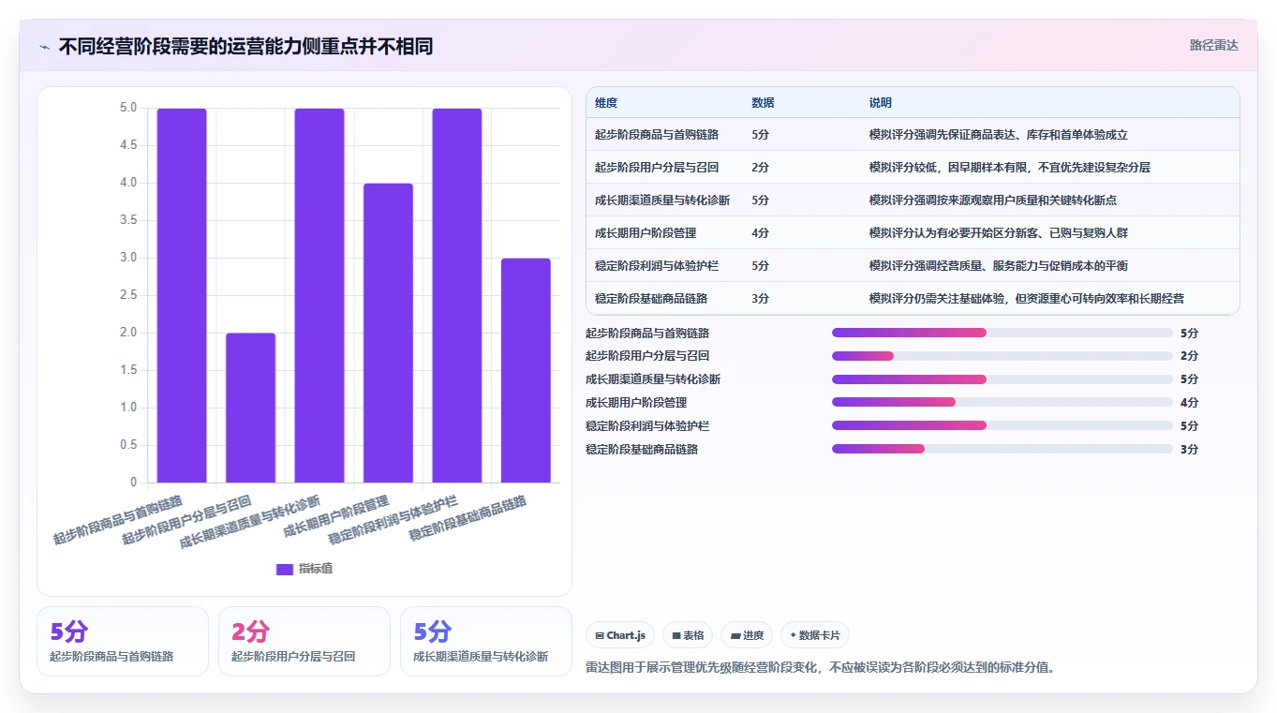The image size is (1277, 713).
Task: Select table row 成长期渠道质量与转化诊断
Action: pos(913,201)
